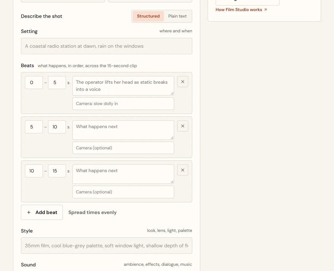This screenshot has height=271, width=334.
Task: Click resize handle of first beat textarea
Action: pos(172,93)
